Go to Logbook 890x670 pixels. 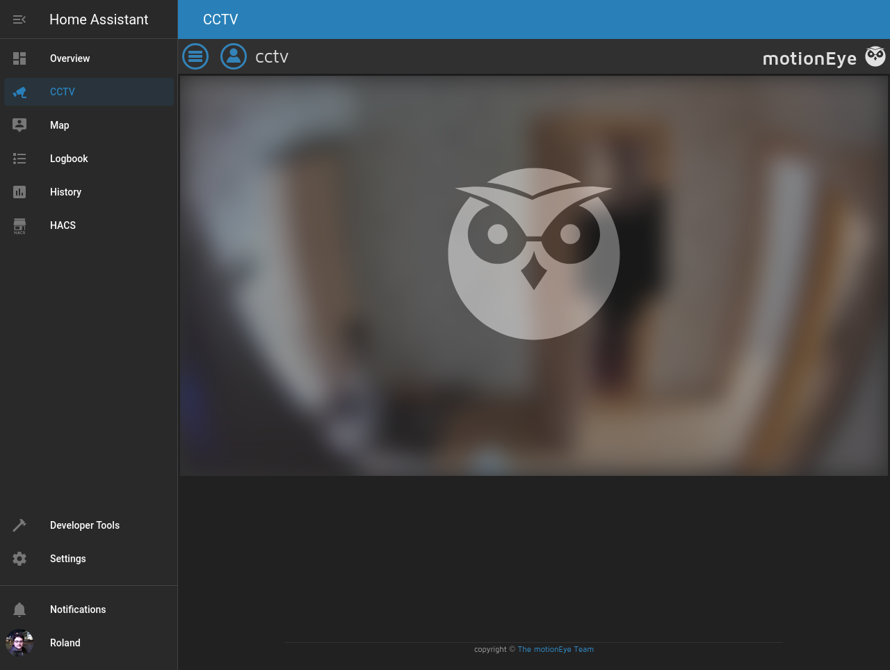89,159
